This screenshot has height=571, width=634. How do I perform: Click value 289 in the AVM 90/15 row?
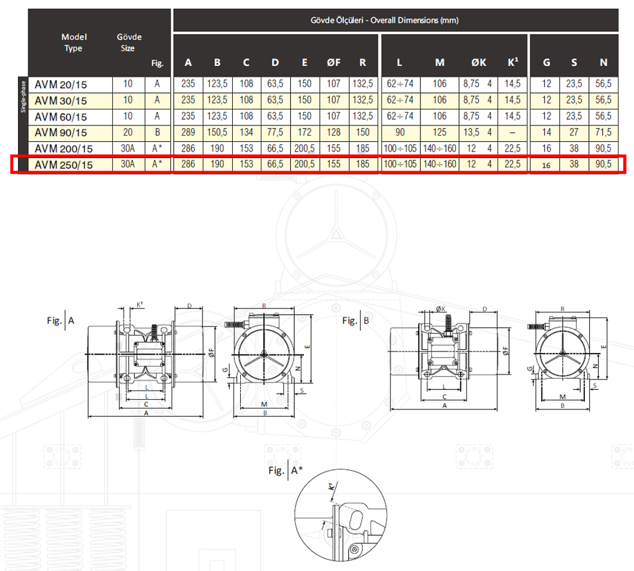[x=188, y=132]
